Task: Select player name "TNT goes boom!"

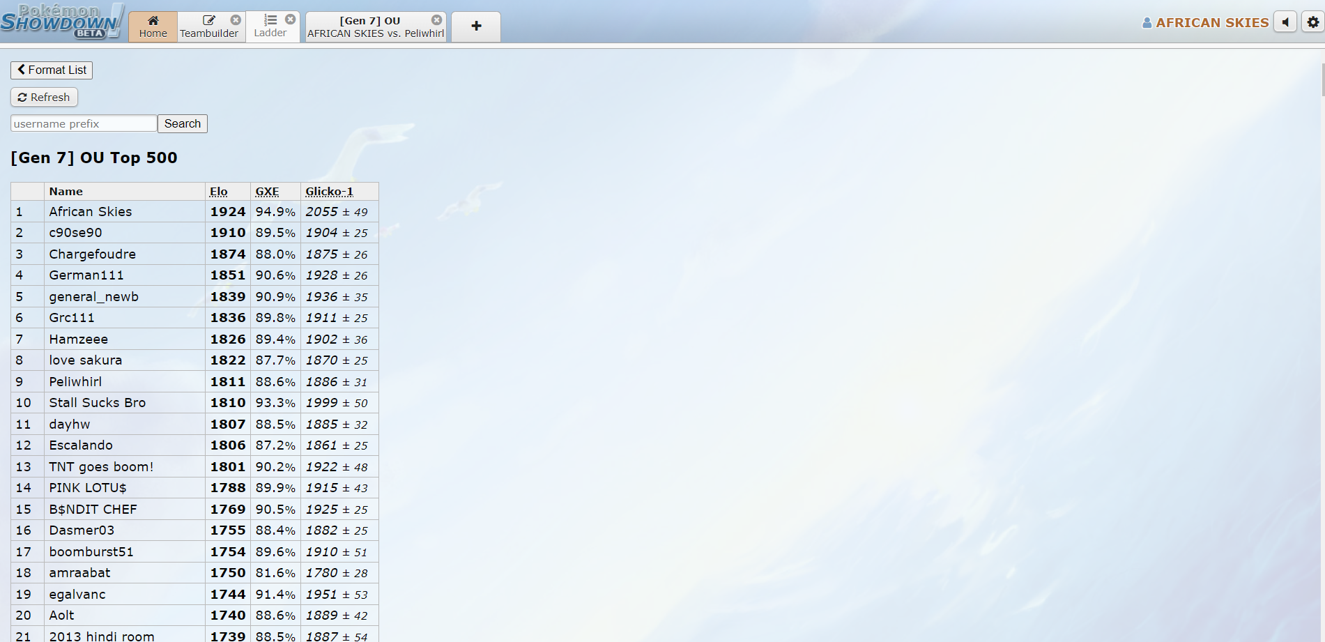Action: (x=102, y=467)
